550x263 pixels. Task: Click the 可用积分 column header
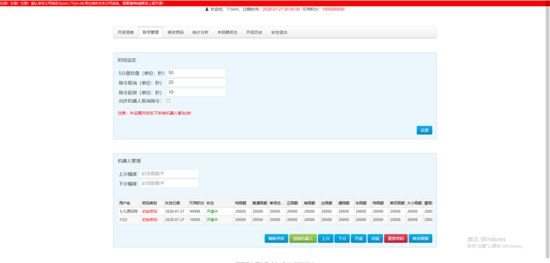click(197, 203)
